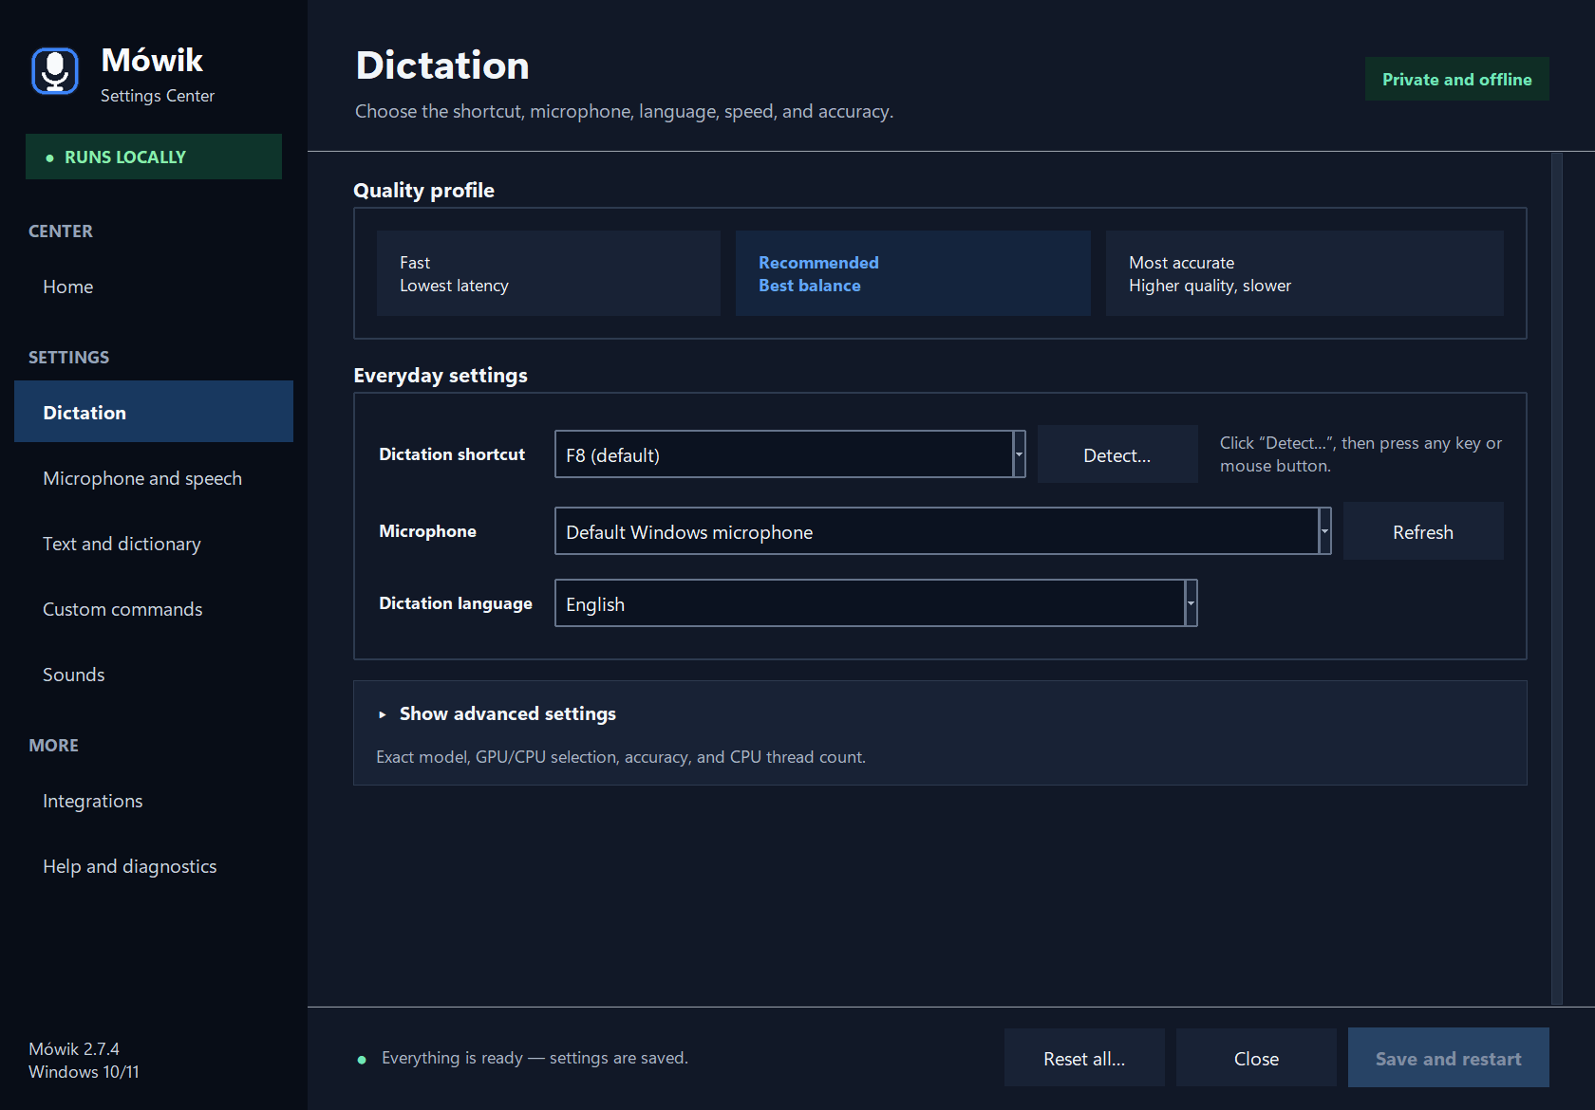The height and width of the screenshot is (1110, 1595).
Task: Click the green ready status dot
Action: pos(362,1060)
